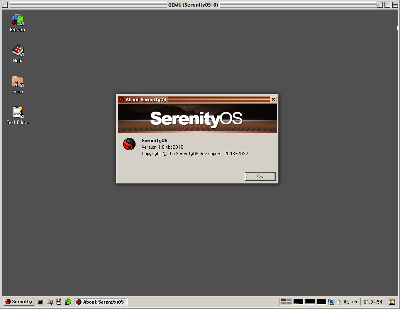This screenshot has width=400, height=309.
Task: Launch Terminal from taskbar quick launch
Action: coord(40,302)
